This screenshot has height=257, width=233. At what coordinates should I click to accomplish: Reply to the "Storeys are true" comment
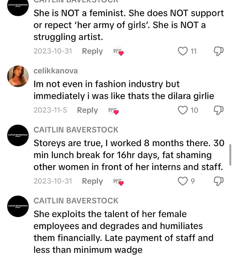click(x=92, y=181)
